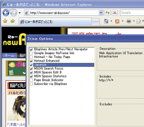The width and height of the screenshot is (144, 127).
Task: Enable Hotmail - No Today Page checkbox
Action: 31,57
